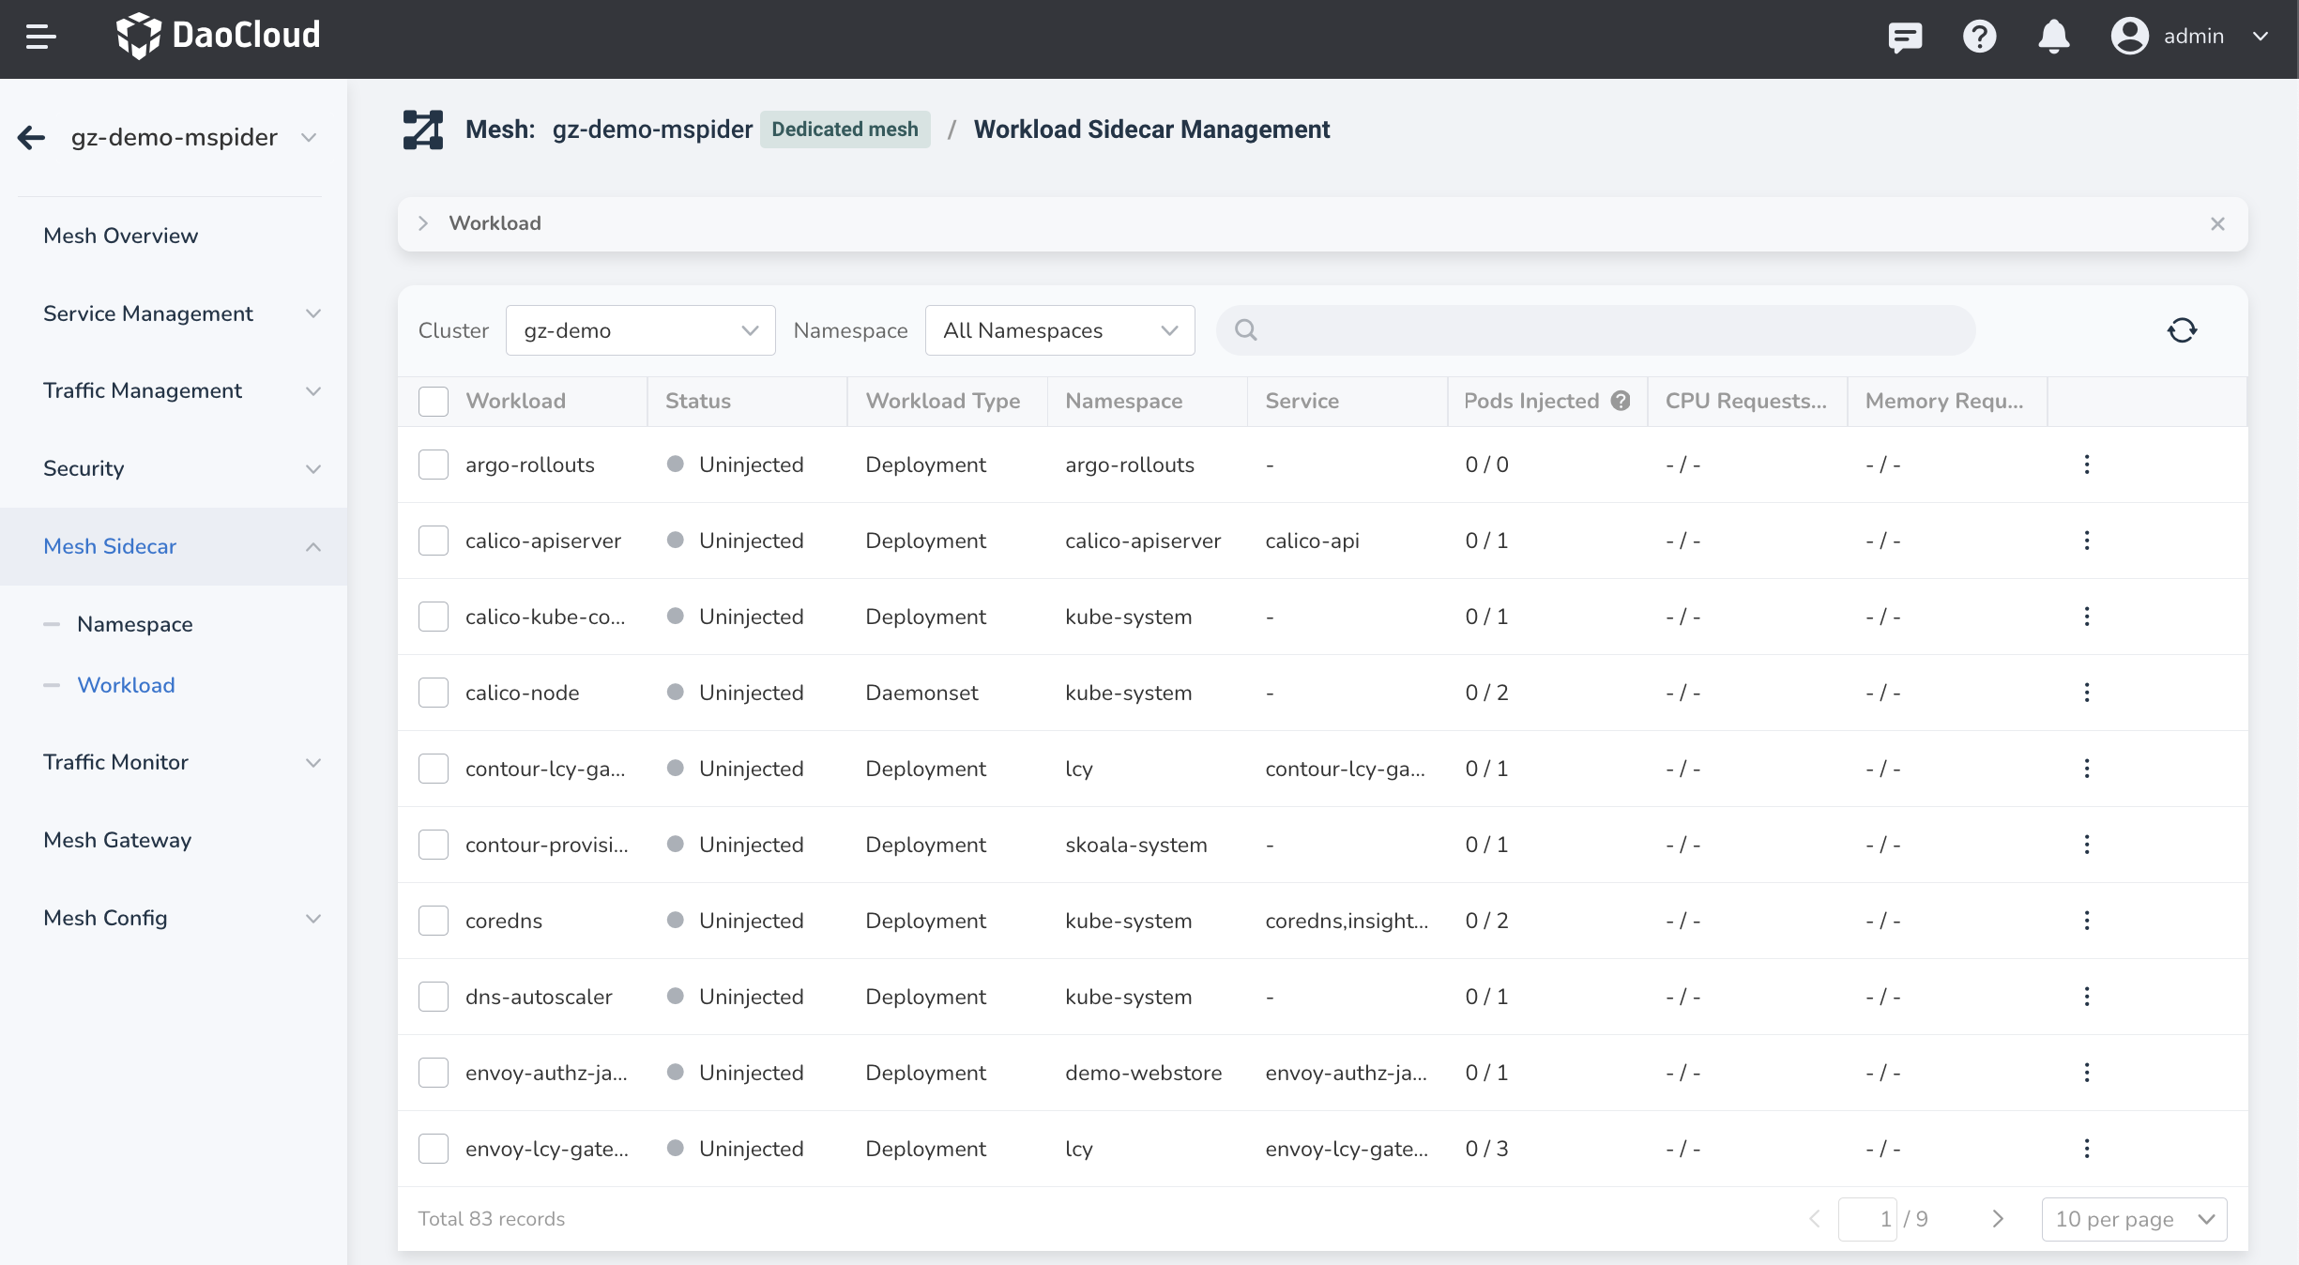Open actions menu for calico-kube-co... row

[2087, 617]
